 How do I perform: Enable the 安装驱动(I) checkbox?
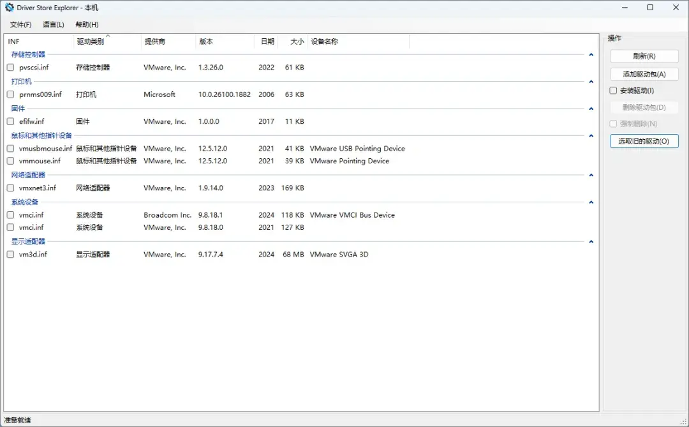click(613, 91)
